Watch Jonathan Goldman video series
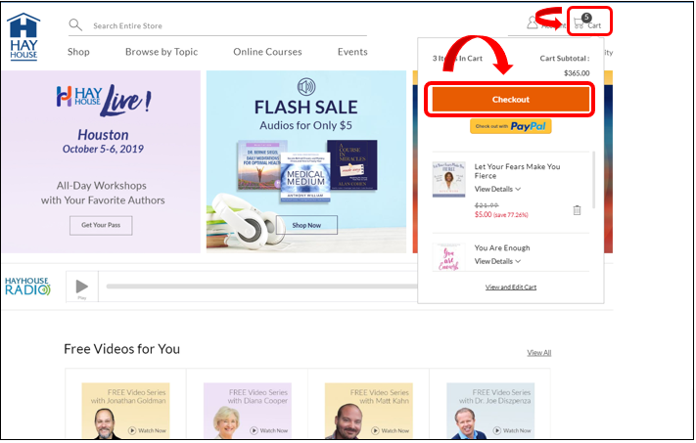The height and width of the screenshot is (443, 696). coord(149,430)
